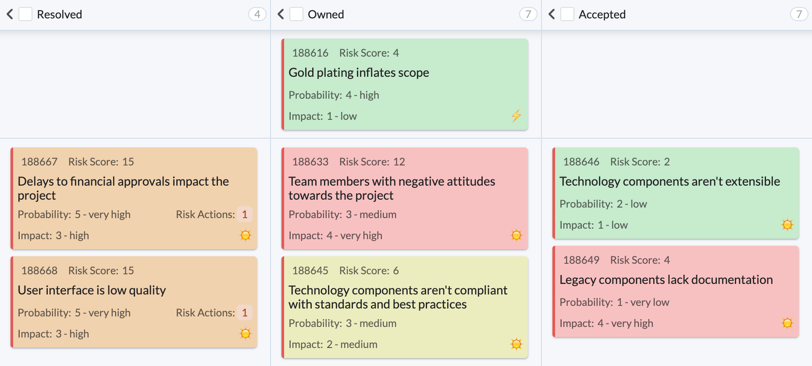Click the Resolved column count badge 4
The image size is (812, 366).
pos(257,14)
